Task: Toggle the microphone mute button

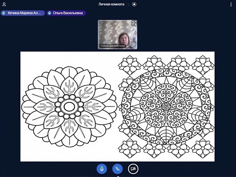Action: [102, 169]
